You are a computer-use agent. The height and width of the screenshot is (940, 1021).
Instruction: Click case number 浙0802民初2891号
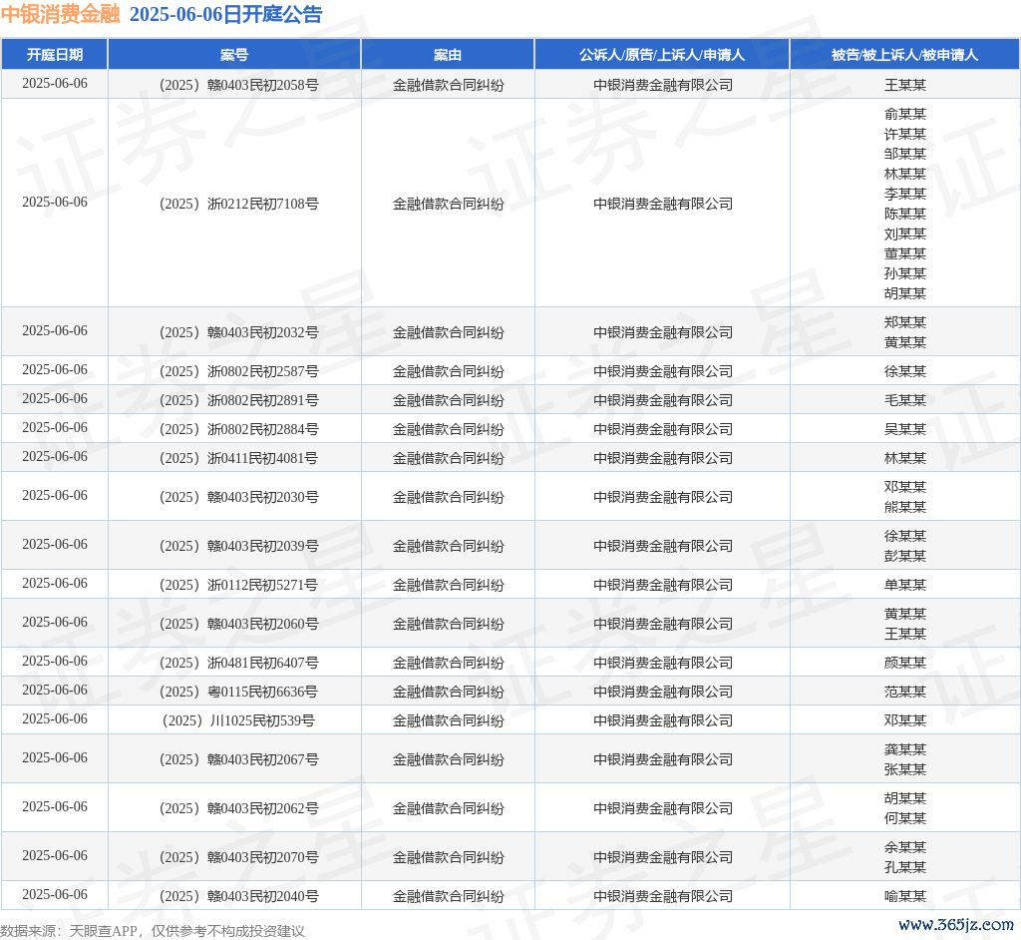(x=239, y=400)
